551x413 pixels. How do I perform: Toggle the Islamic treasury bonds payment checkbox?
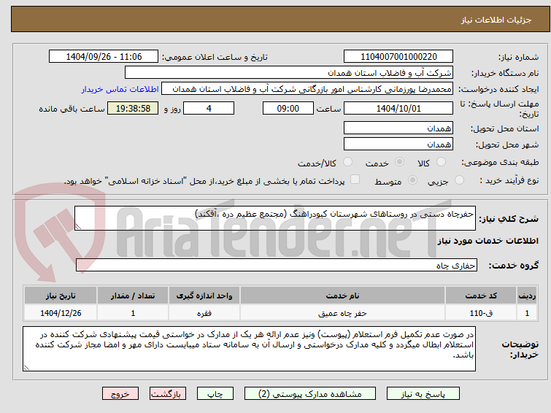pyautogui.click(x=355, y=180)
